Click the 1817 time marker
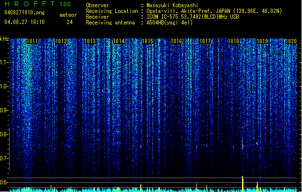Image resolution: width=302 pixels, height=192 pixels. 205,41
